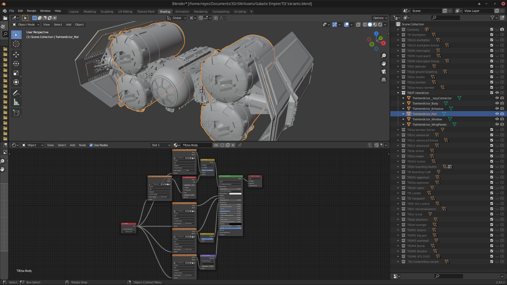Toggle snapping magnet in viewport header

coord(201,18)
